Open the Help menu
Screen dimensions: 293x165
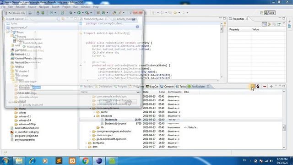point(96,7)
